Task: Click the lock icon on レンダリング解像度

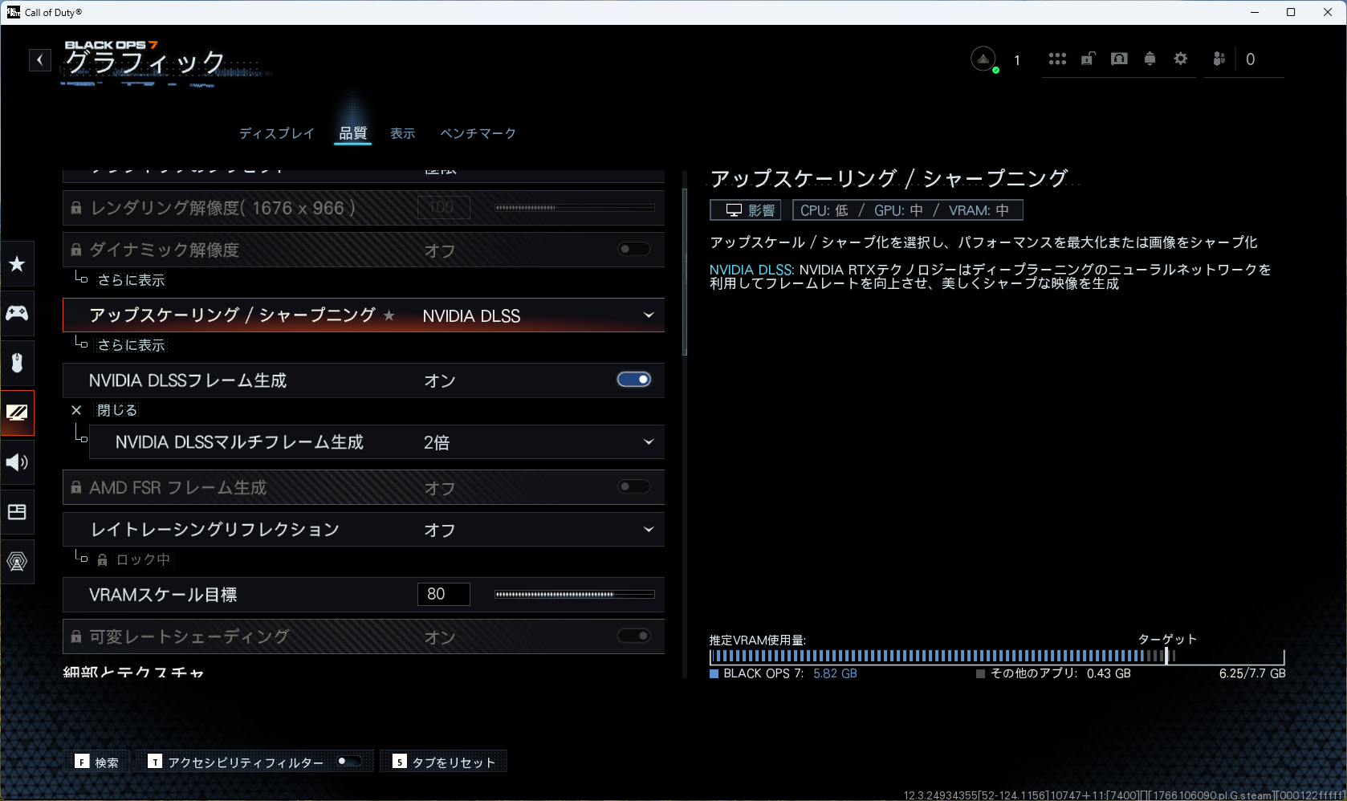Action: pyautogui.click(x=75, y=208)
